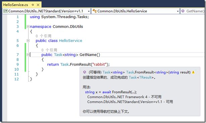Open the Common.DbUtils.HelloService type dropdown
Screen dimensions: 206x123
tap(136, 11)
